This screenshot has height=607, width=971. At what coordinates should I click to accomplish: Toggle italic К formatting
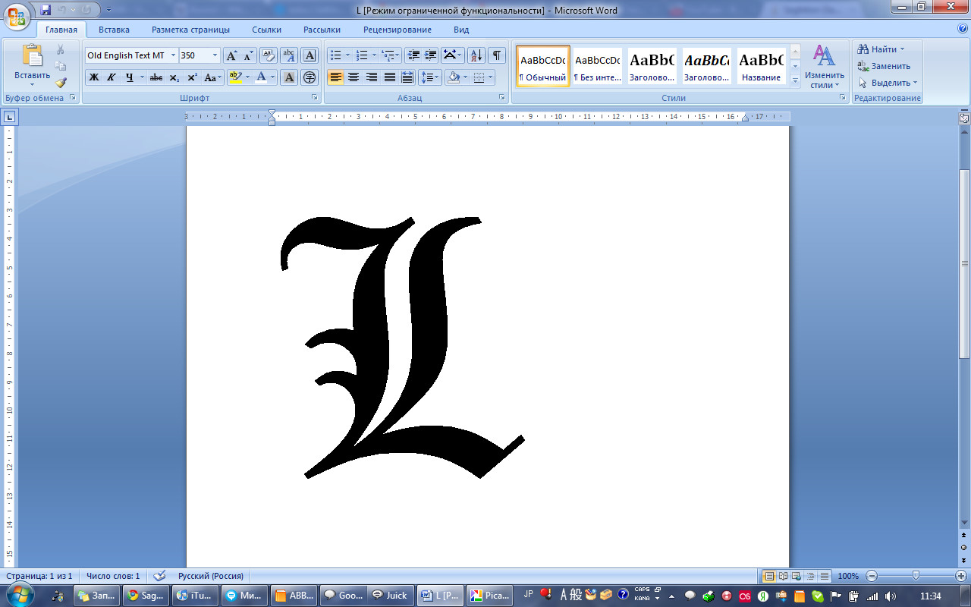click(x=112, y=77)
